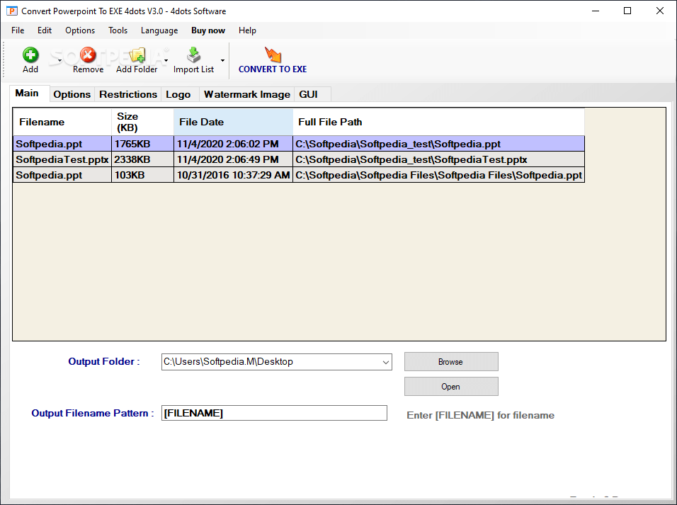This screenshot has width=677, height=505.
Task: Sort by the Full File Path header
Action: [x=438, y=123]
